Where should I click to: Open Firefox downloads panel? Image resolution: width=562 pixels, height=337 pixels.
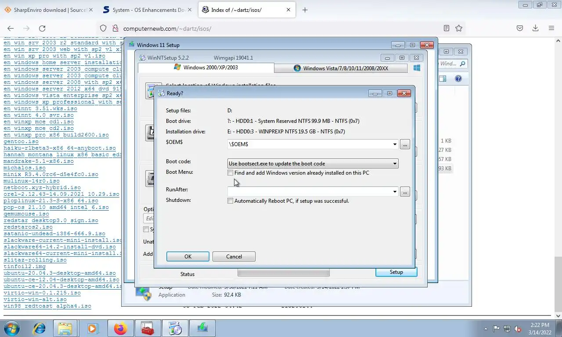[536, 28]
